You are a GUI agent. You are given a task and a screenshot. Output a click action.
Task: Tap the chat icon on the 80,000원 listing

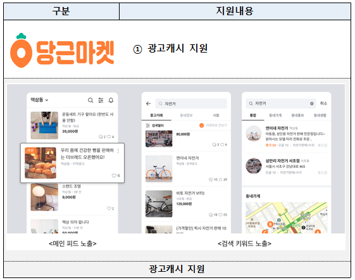click(x=214, y=144)
